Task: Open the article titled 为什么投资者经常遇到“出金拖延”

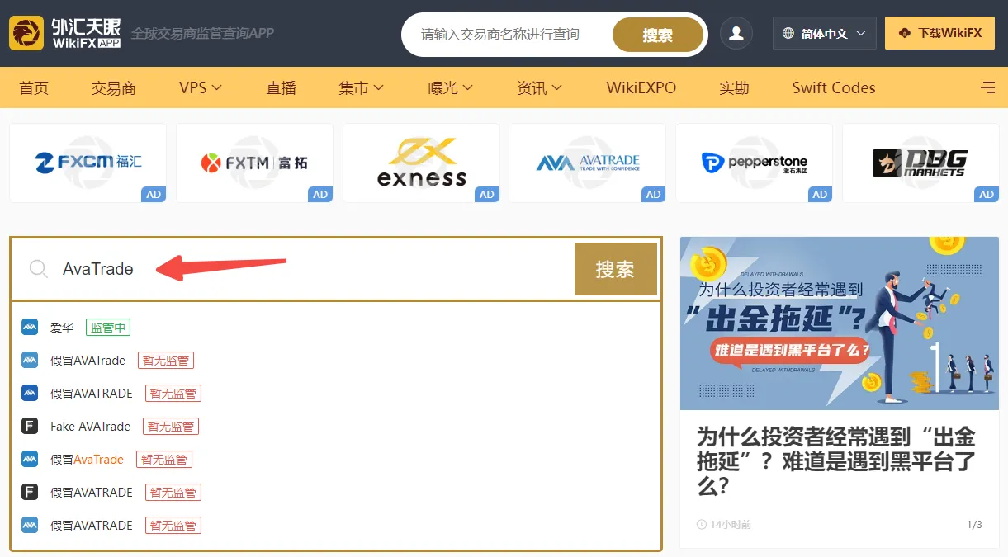Action: (836, 461)
